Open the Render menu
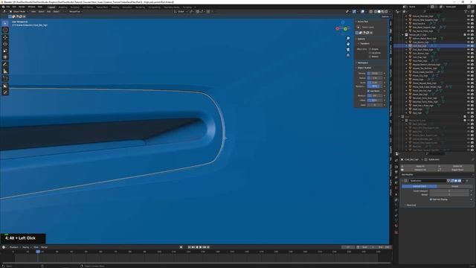The image size is (476, 268). pos(22,7)
